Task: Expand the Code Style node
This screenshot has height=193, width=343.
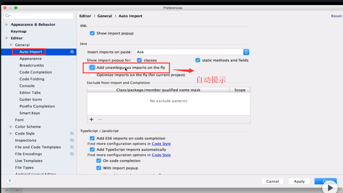Action: coord(11,133)
